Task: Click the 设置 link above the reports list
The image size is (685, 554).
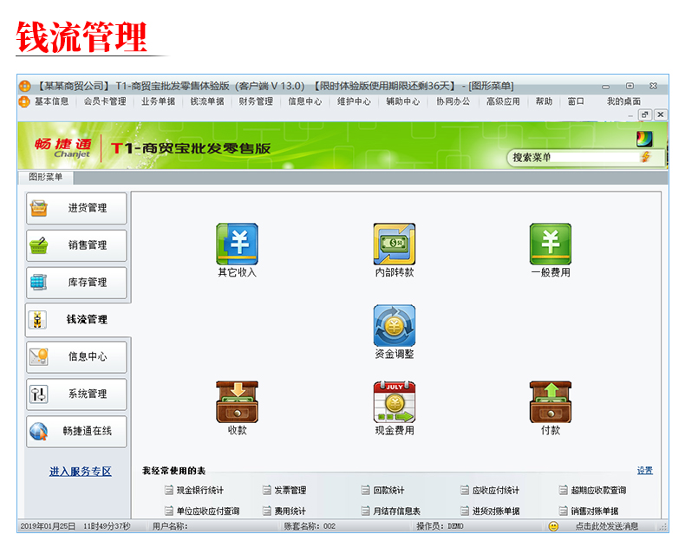Action: pos(644,471)
